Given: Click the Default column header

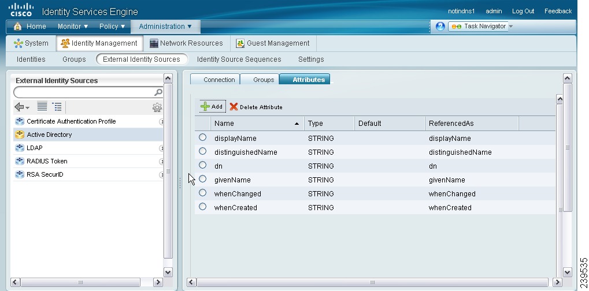Looking at the screenshot, I should click(390, 124).
